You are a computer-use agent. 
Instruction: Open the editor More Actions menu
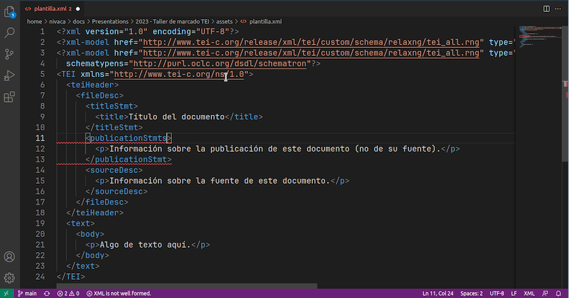[560, 8]
